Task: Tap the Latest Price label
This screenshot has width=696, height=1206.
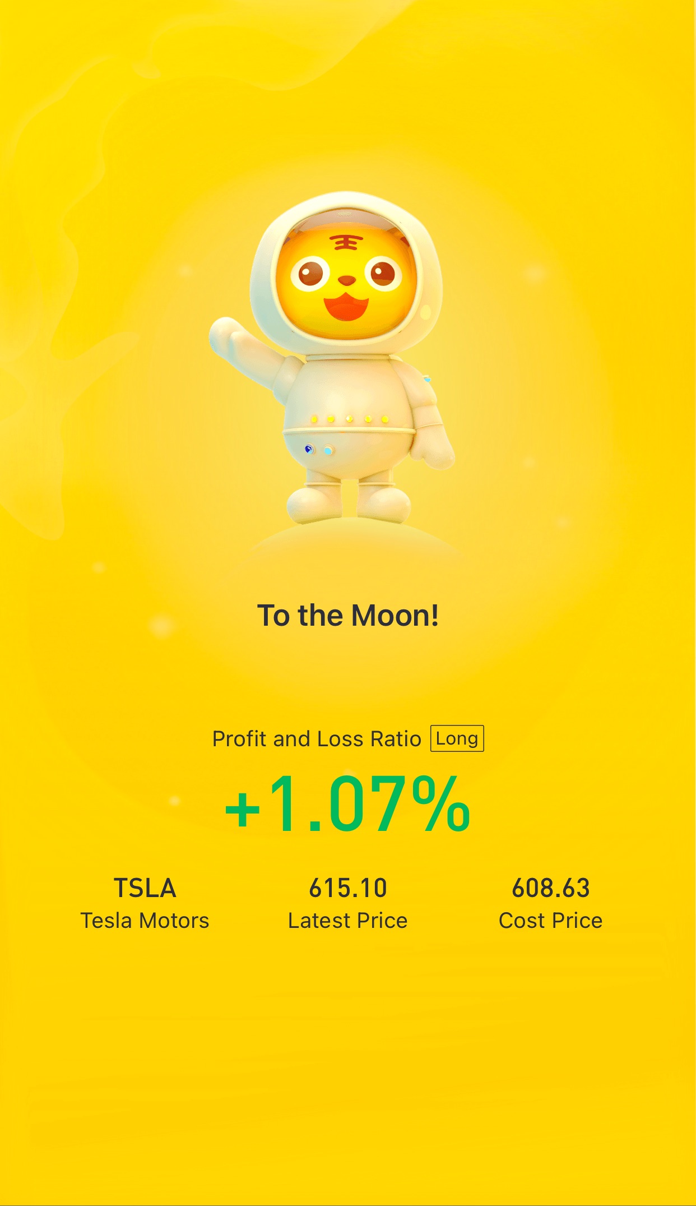Action: click(x=348, y=921)
